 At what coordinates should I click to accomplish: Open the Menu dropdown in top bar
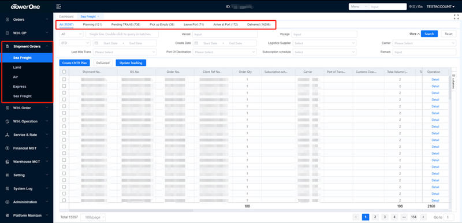pos(359,6)
